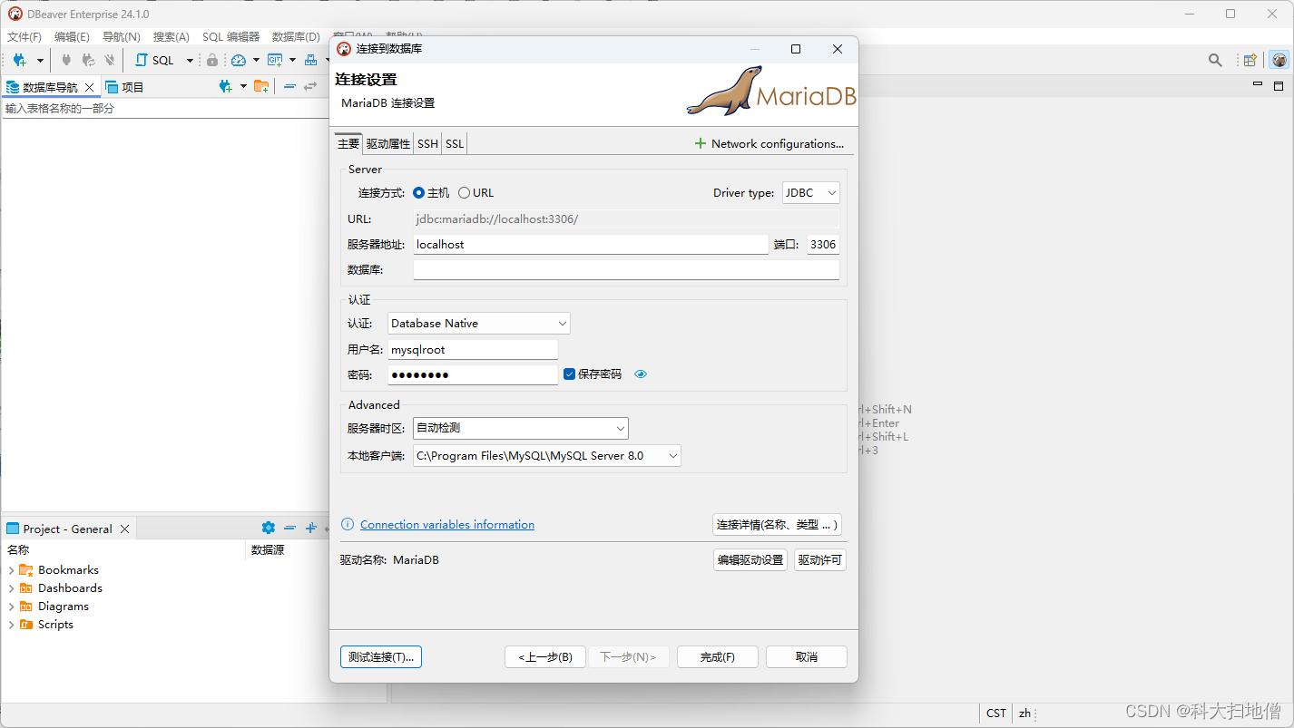Click the dashboard gauge icon in toolbar
The height and width of the screenshot is (728, 1294).
click(x=239, y=60)
